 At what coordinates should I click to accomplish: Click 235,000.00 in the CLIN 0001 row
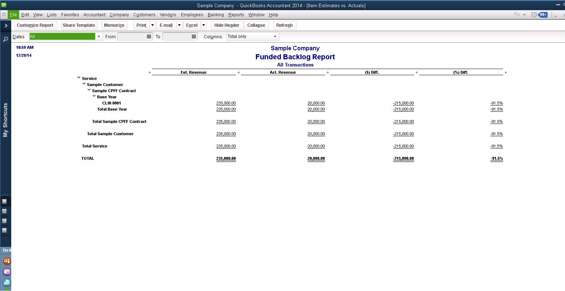pos(226,103)
